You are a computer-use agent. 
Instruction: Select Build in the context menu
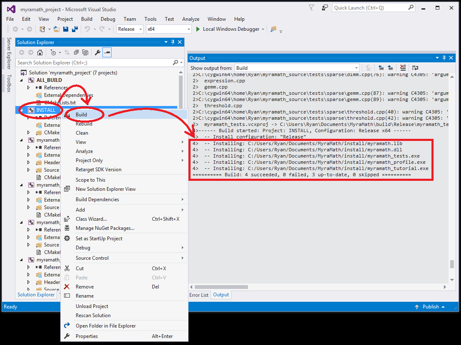point(125,114)
